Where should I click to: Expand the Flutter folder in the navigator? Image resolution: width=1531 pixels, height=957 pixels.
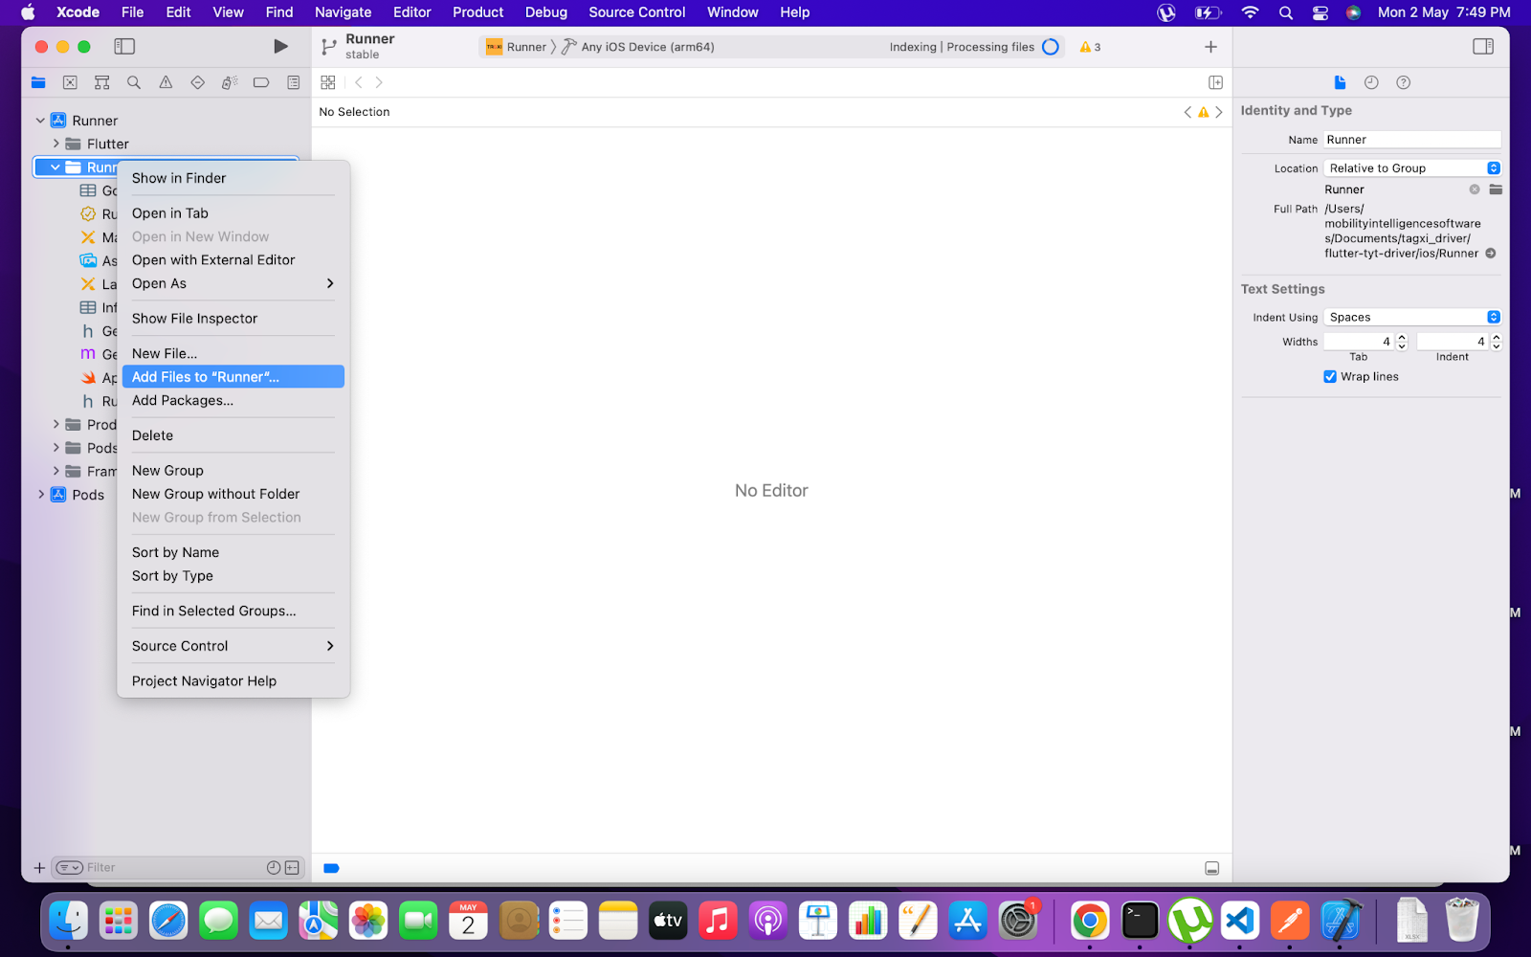pyautogui.click(x=56, y=144)
